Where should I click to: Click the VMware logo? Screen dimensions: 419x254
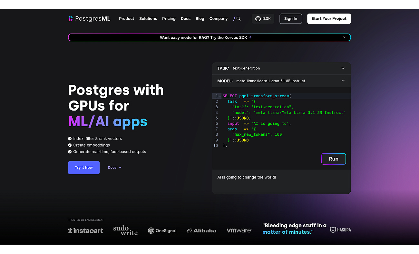(239, 230)
